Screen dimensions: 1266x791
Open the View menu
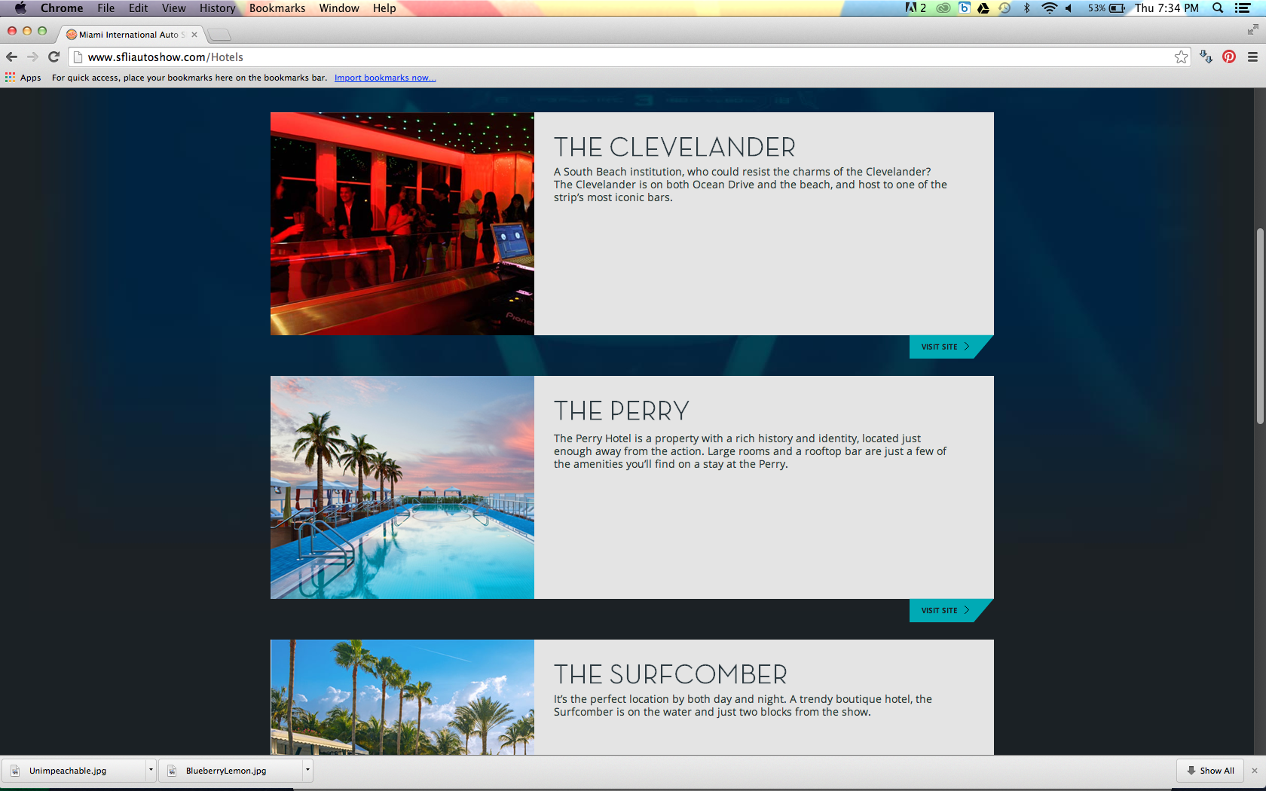pyautogui.click(x=173, y=8)
